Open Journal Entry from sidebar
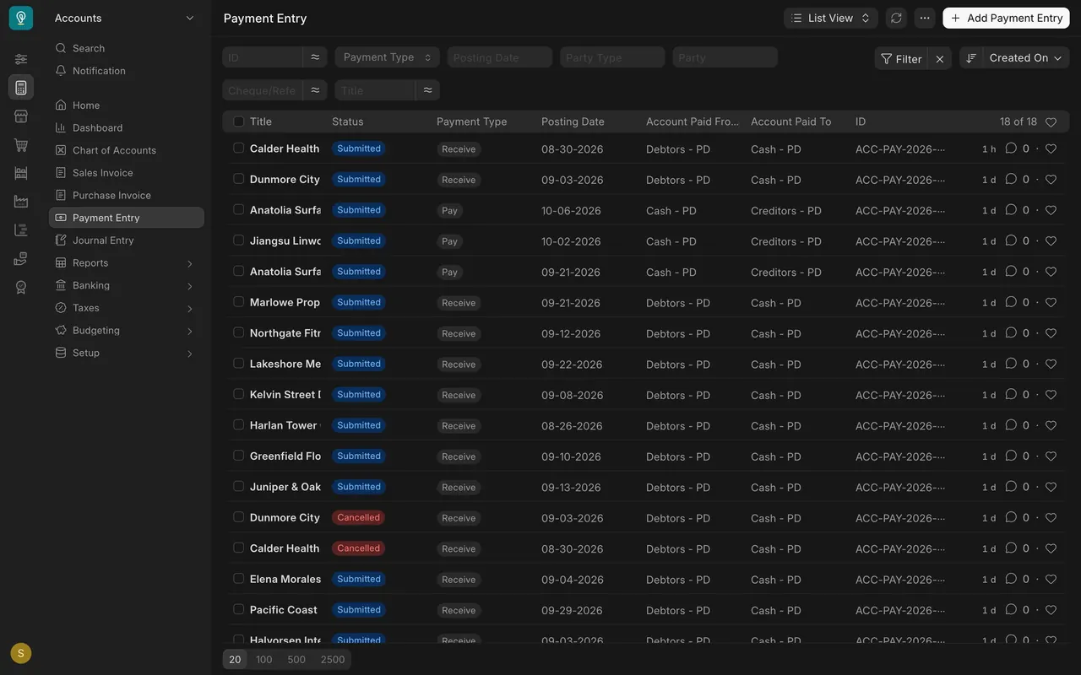Screen dimensions: 1081x675 coord(126,240)
